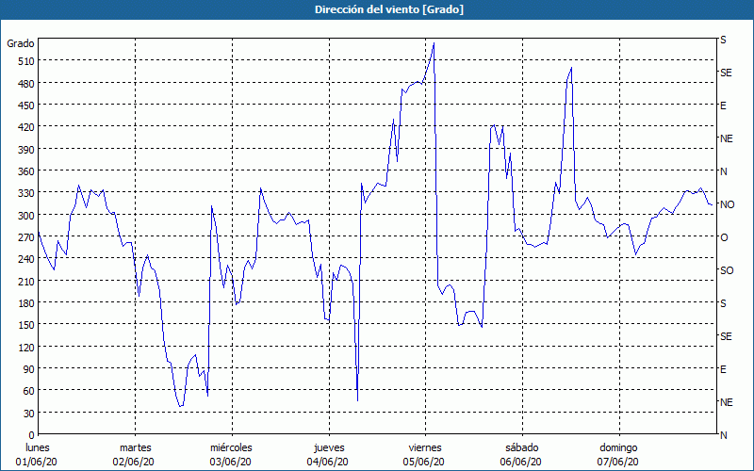This screenshot has width=754, height=471.
Task: Click the 330 value on the degree axis
Action: [x=26, y=193]
